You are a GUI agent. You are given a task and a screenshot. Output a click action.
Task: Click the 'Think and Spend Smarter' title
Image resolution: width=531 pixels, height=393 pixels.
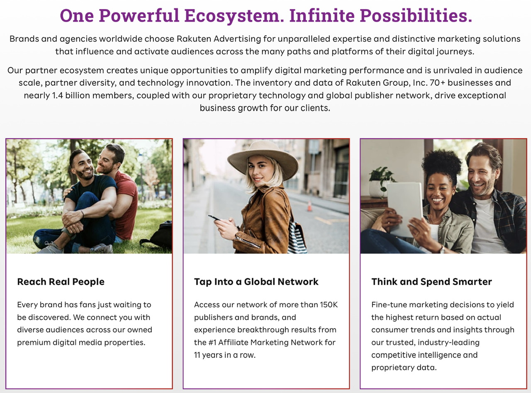tap(431, 282)
